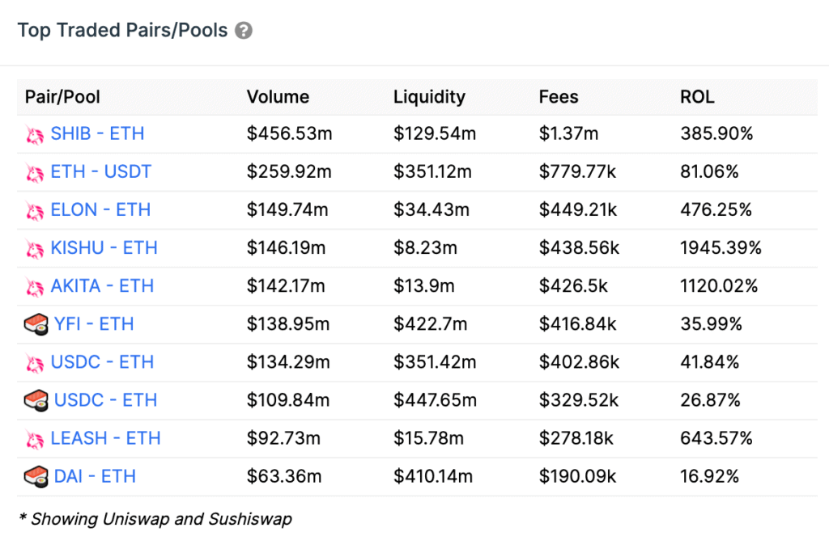Click the Uniswap icon next to ELON - ETH

[34, 210]
